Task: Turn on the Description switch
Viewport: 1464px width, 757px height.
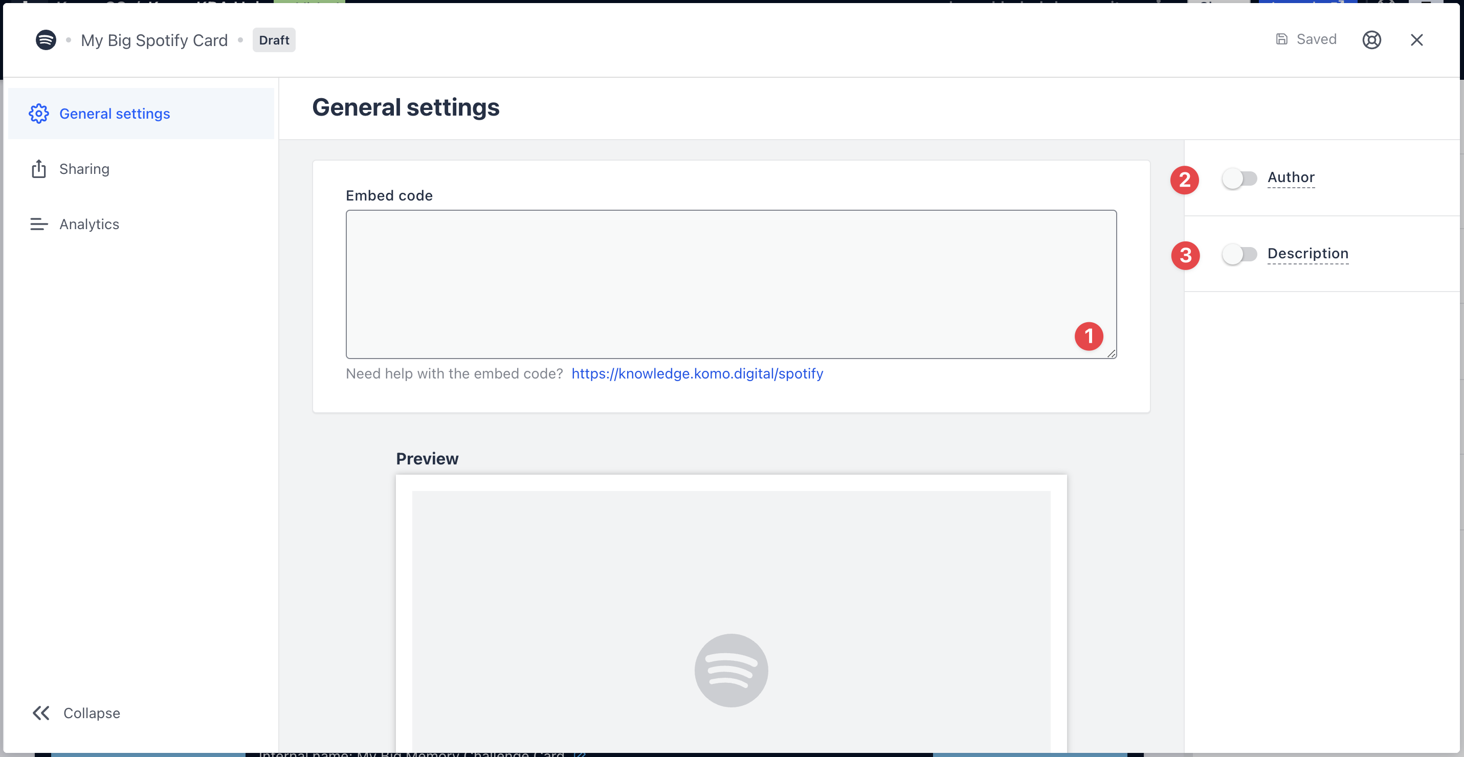Action: click(1239, 254)
